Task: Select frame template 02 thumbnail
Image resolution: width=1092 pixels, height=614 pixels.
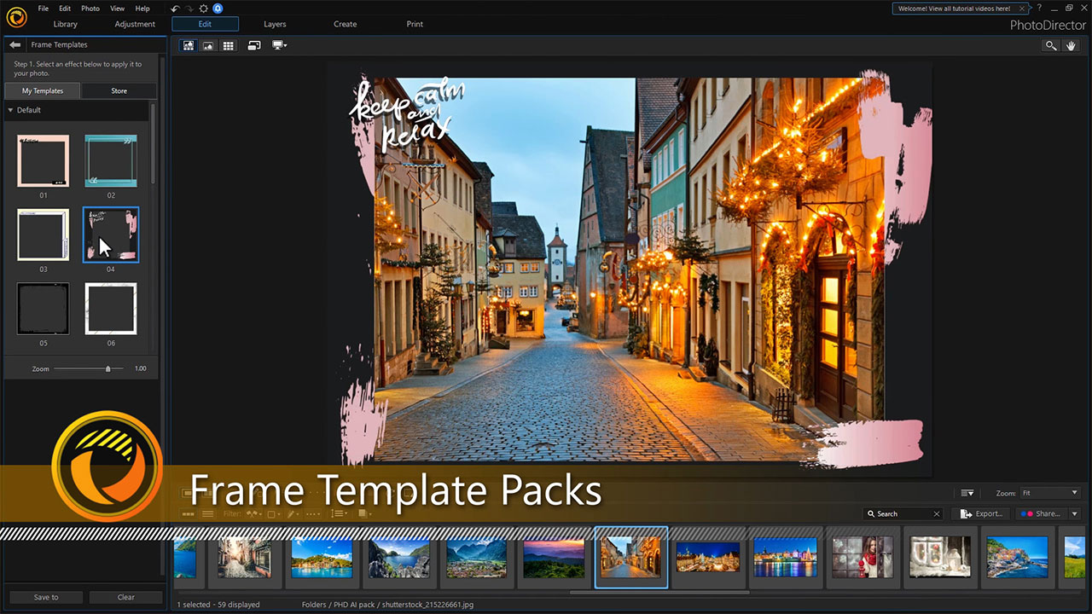Action: click(111, 161)
